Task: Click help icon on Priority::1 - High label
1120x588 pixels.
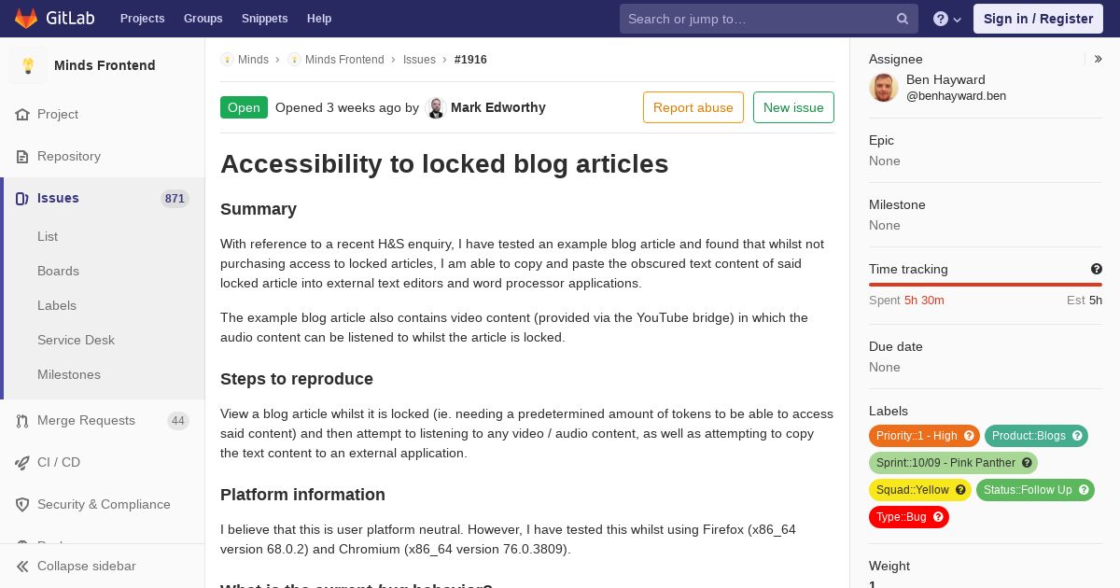Action: click(x=969, y=436)
